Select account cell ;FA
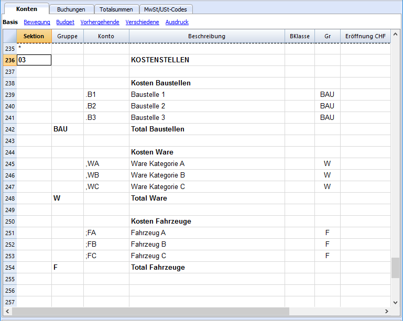Screen dimensions: 403x321 point(106,233)
